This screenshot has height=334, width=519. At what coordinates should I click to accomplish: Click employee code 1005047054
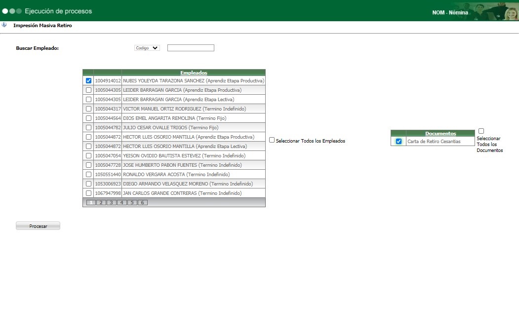(108, 155)
